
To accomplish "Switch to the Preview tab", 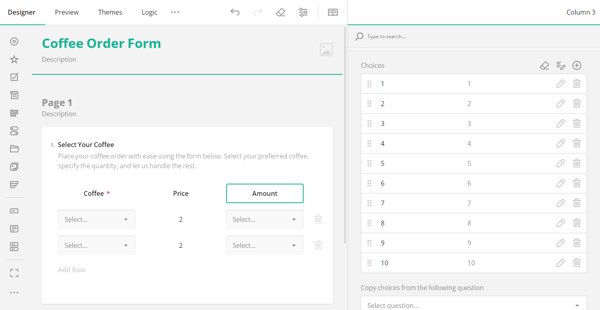I will (x=67, y=12).
